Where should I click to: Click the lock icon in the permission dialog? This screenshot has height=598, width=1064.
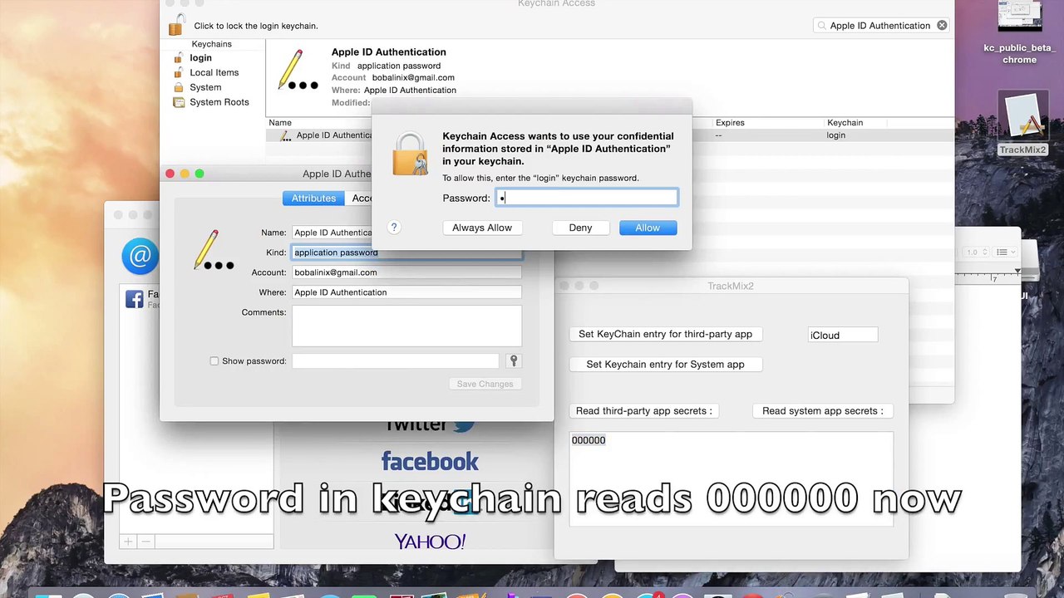click(x=410, y=153)
